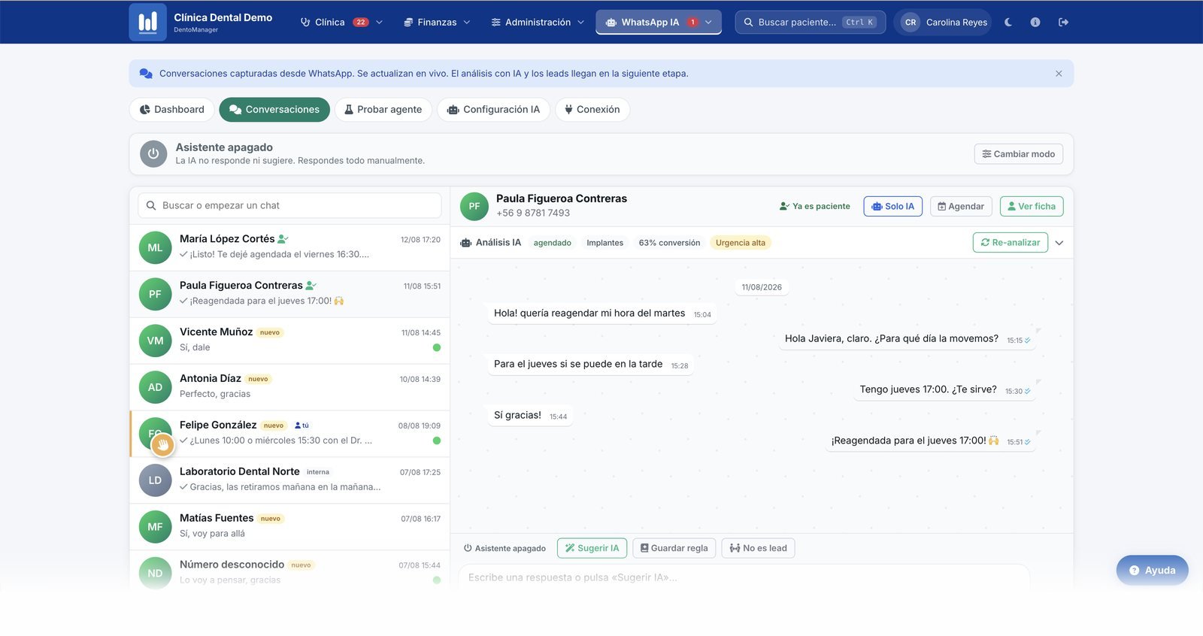The width and height of the screenshot is (1203, 636).
Task: Open María López Cortés conversation
Action: point(289,247)
